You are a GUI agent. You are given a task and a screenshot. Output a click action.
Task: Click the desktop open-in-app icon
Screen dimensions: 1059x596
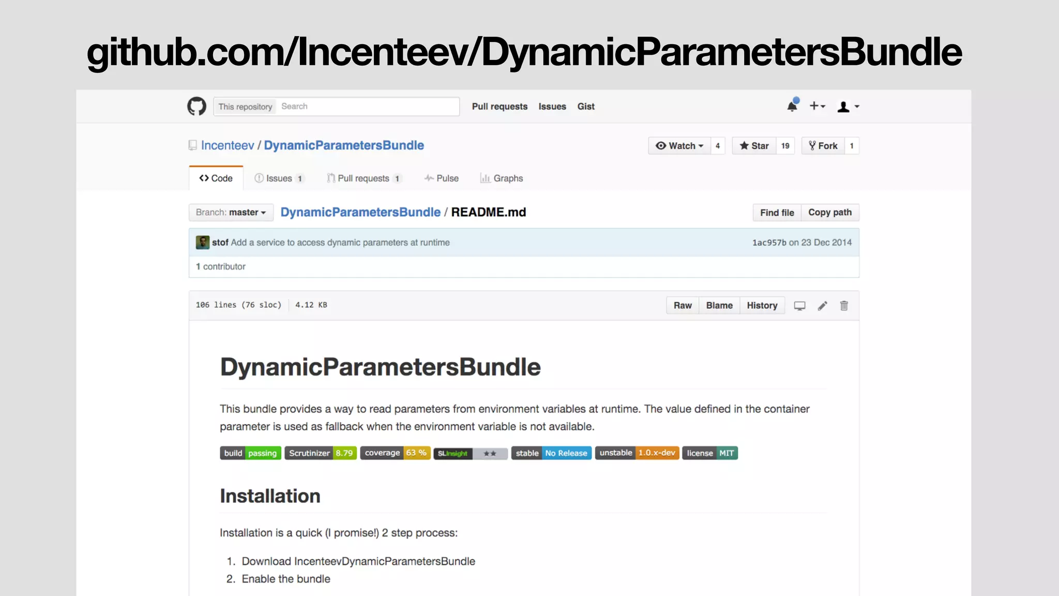(x=799, y=306)
